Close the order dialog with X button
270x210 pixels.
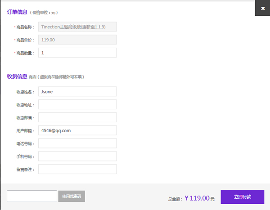click(263, 8)
